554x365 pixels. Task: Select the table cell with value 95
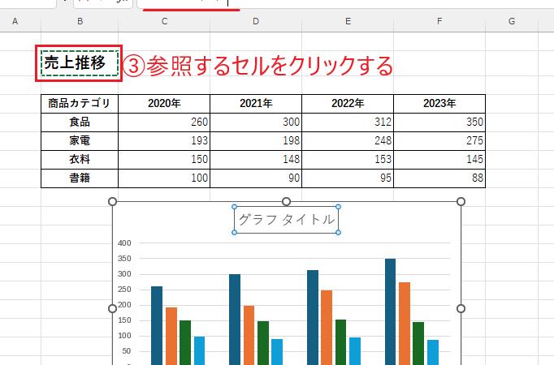348,178
